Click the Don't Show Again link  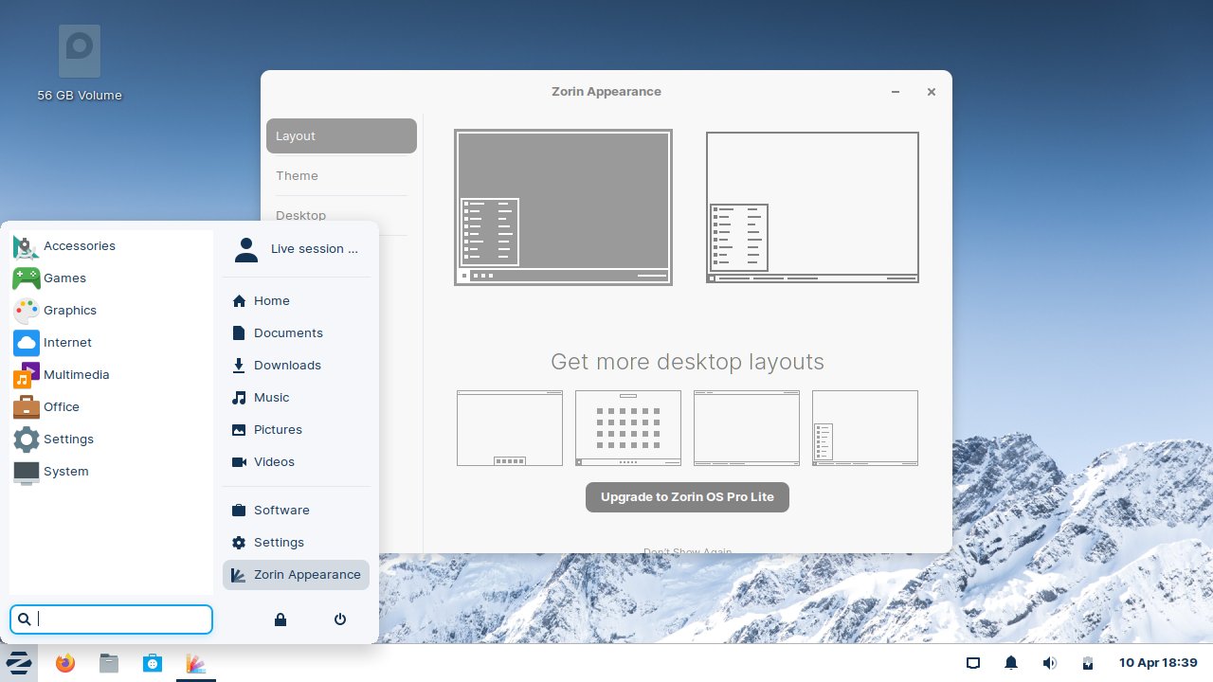pos(687,552)
